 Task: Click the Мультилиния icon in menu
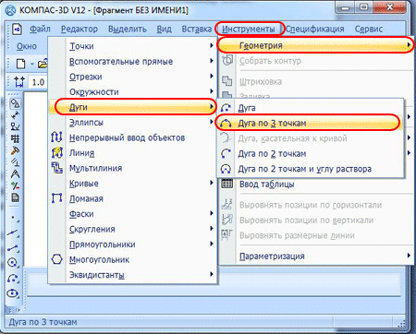pos(56,168)
